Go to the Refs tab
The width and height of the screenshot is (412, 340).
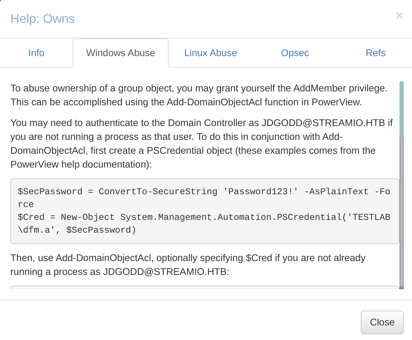coord(375,53)
